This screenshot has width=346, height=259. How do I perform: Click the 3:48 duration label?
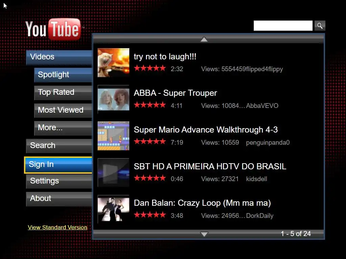(x=177, y=215)
